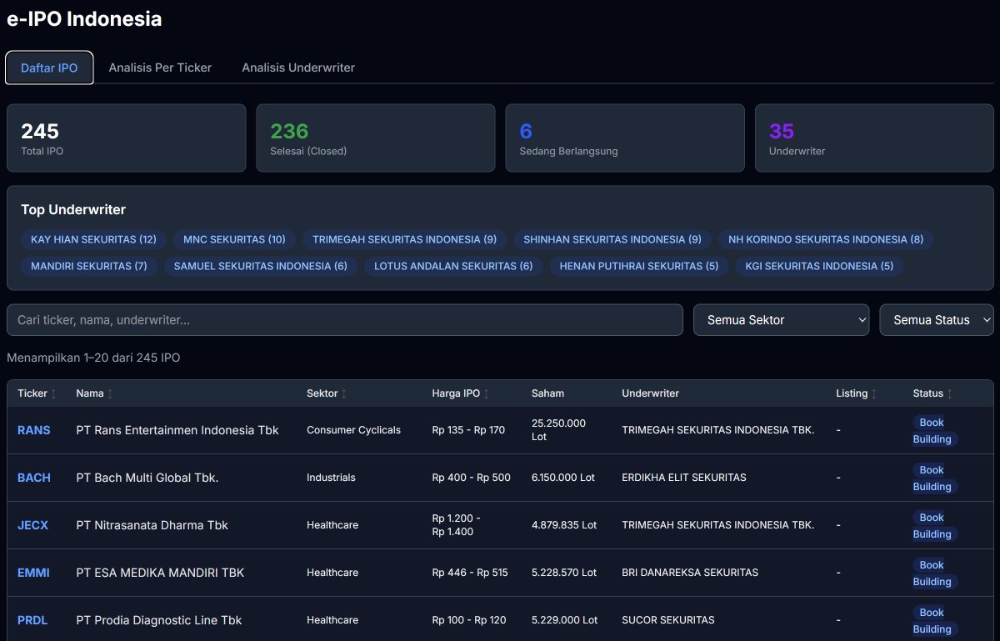Click the 25.250.000 Lot shares cell

558,430
